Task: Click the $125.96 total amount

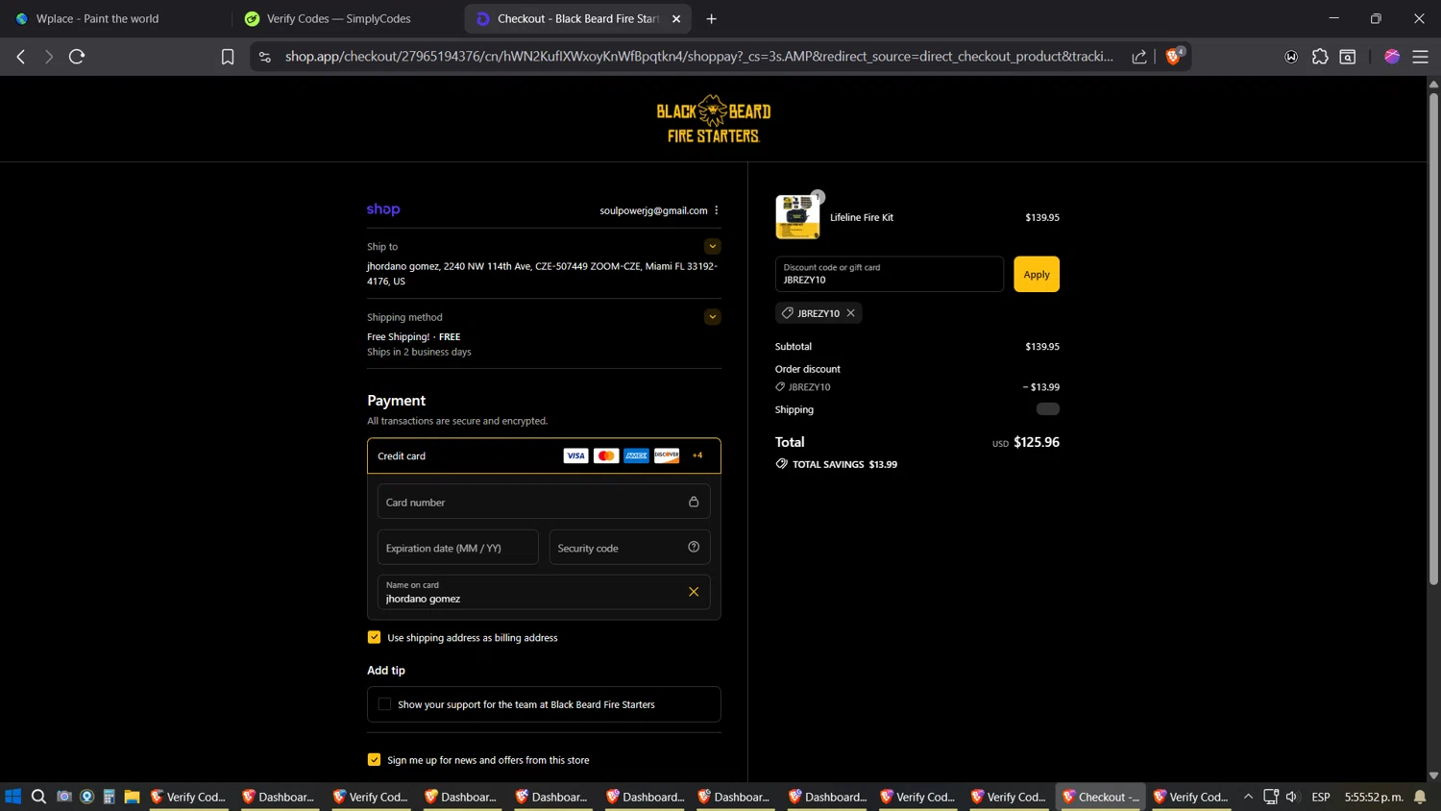Action: click(1037, 442)
